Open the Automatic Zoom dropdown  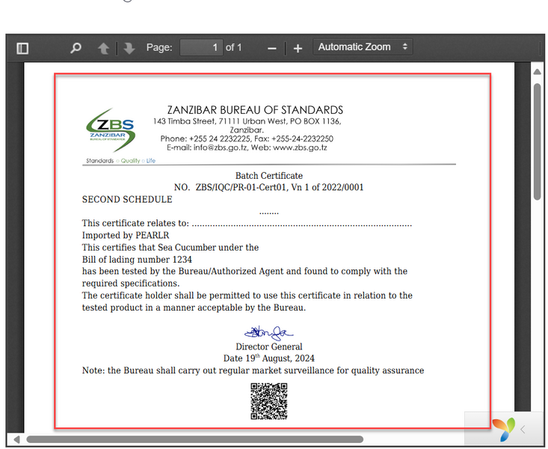click(363, 47)
